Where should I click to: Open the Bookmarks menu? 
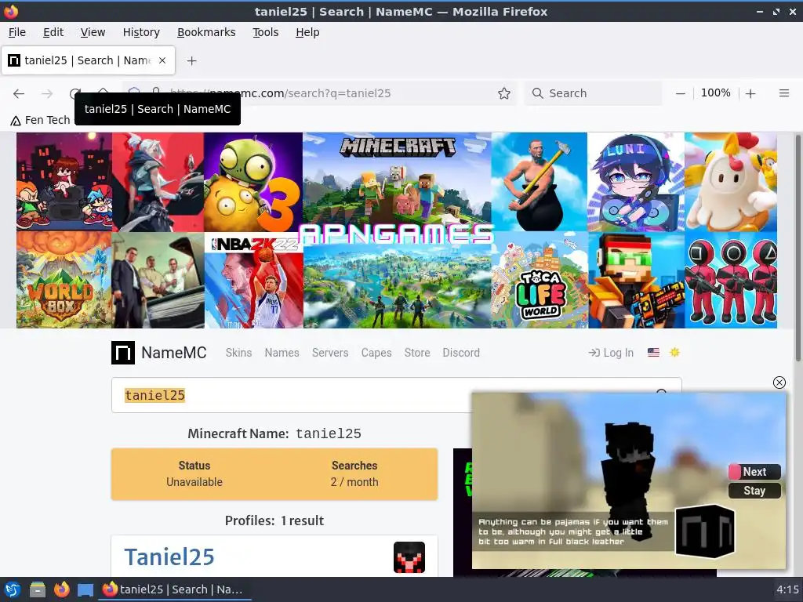[x=206, y=32]
